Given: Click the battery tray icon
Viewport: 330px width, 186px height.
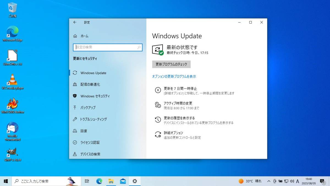Looking at the screenshot, I should (x=280, y=181).
